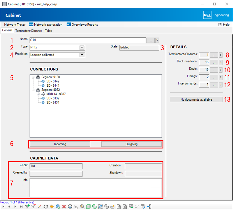Go to previous record arrow
This screenshot has width=233, height=210.
point(9,206)
